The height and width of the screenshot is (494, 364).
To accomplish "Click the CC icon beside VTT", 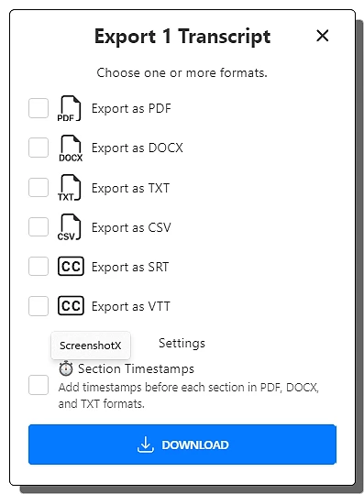I will click(71, 305).
